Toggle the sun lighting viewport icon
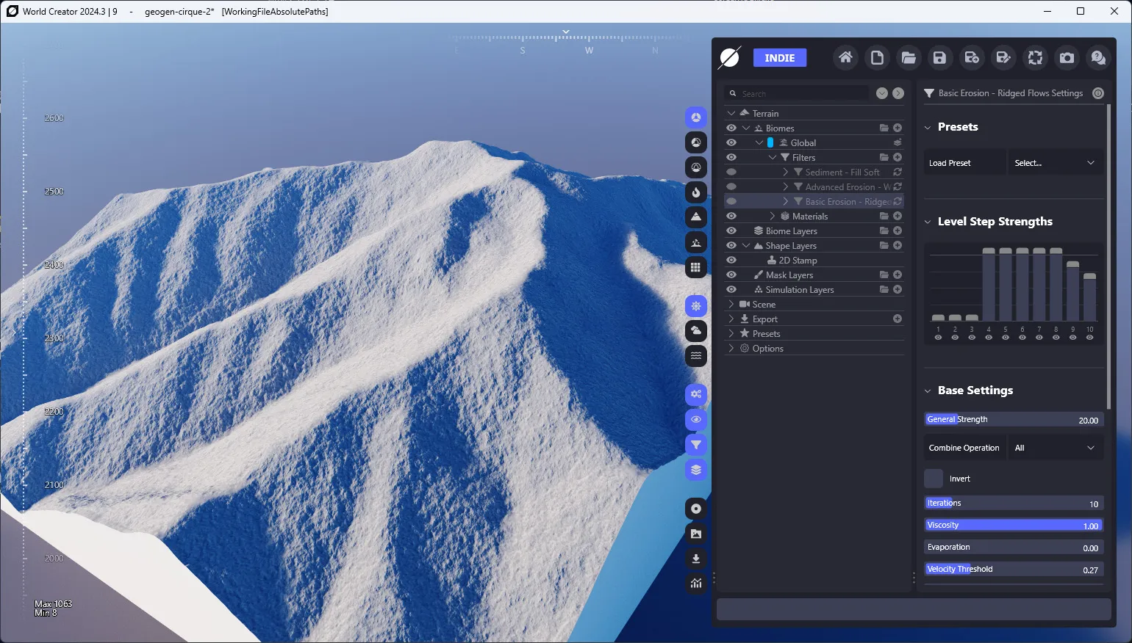Screen dimensions: 1132x643 pos(696,306)
